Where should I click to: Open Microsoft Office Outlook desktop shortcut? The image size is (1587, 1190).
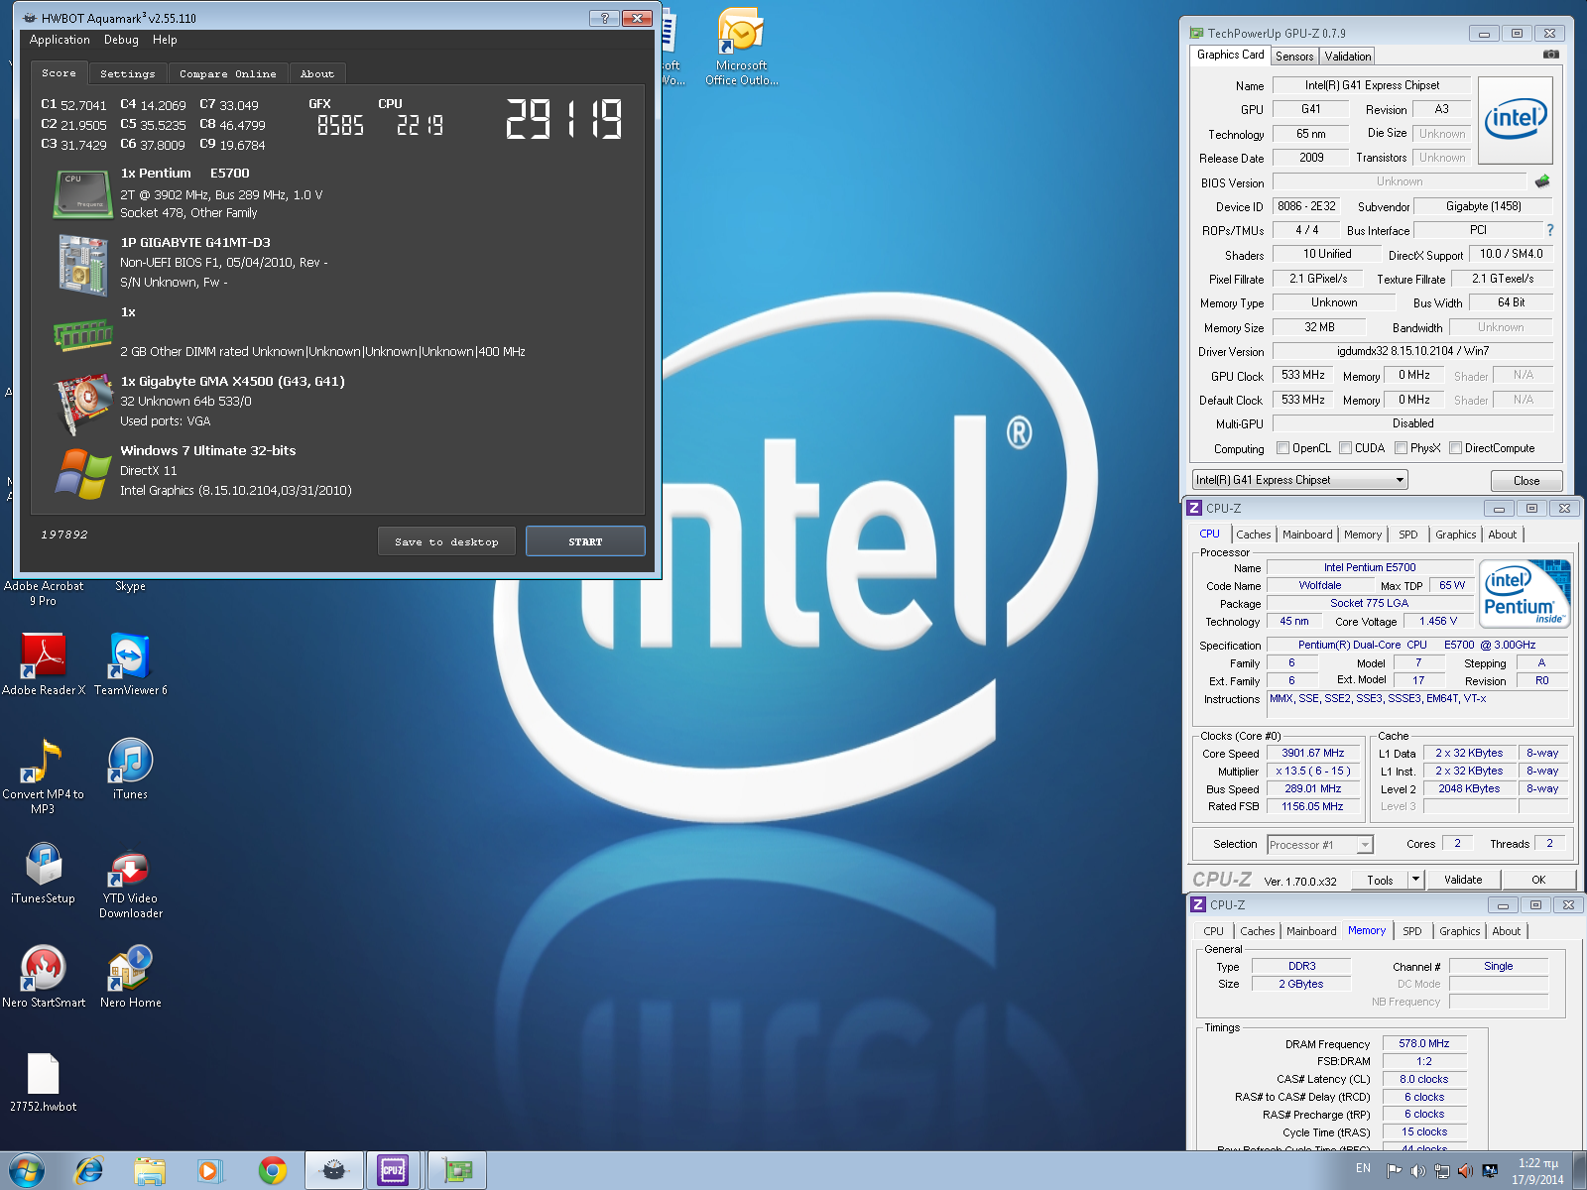(741, 48)
